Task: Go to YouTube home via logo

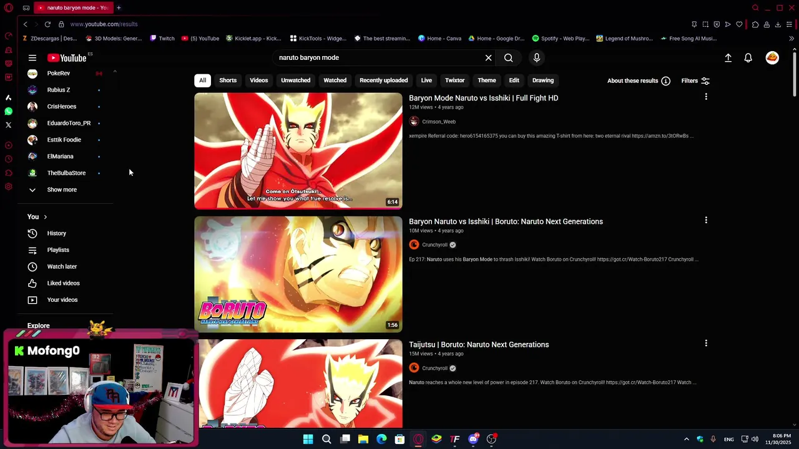Action: click(x=67, y=58)
